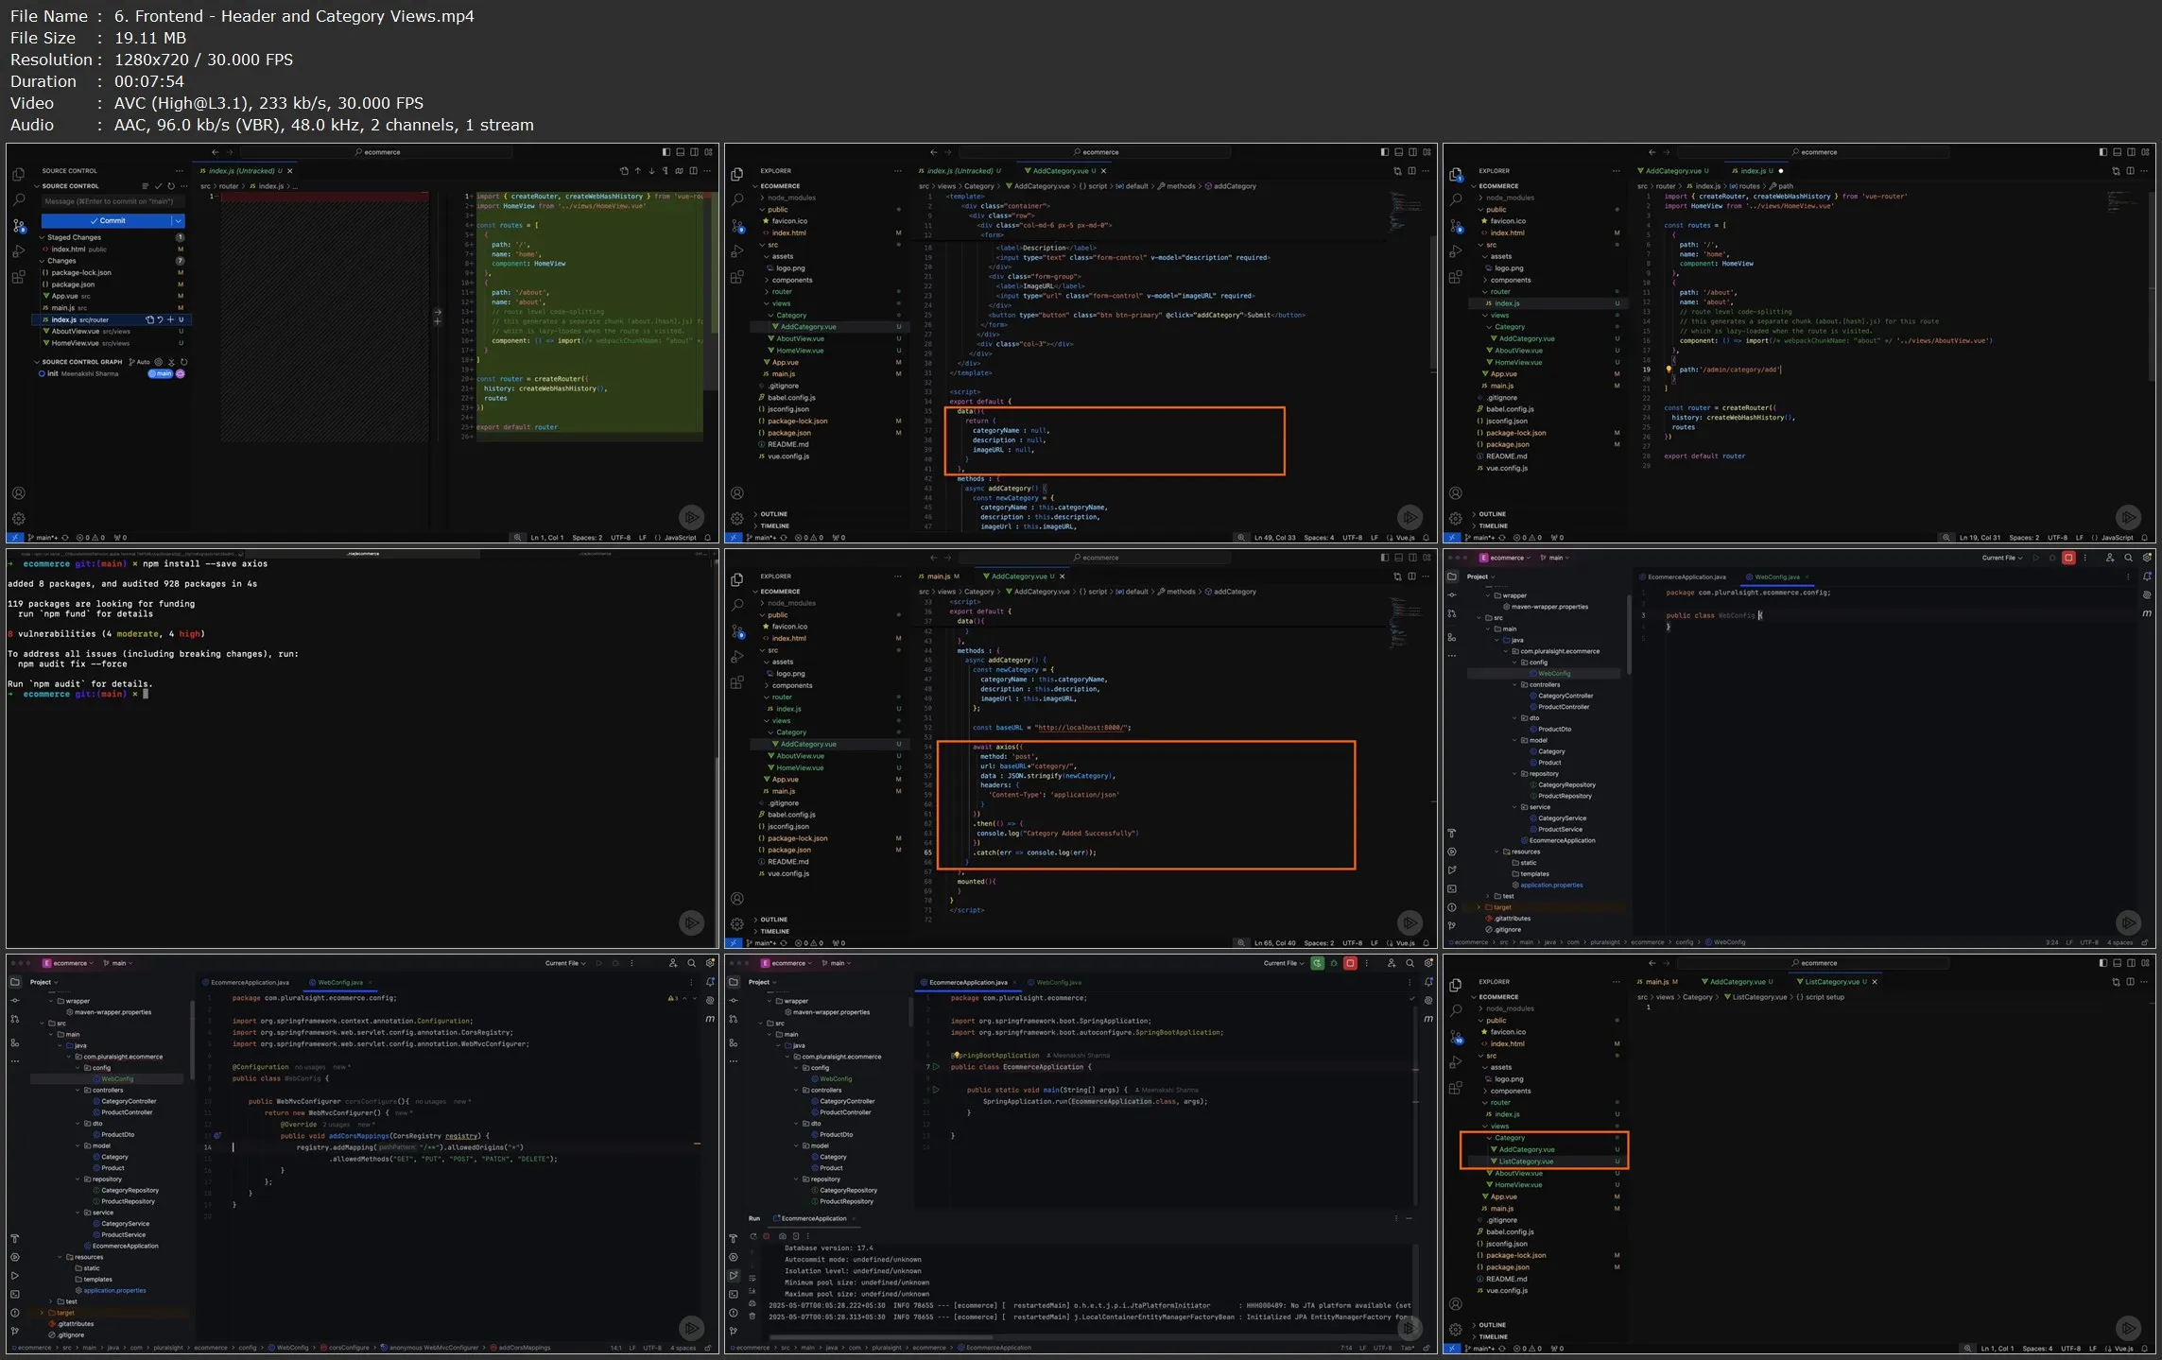The height and width of the screenshot is (1360, 2162).
Task: Discard changes icon on index.js src/router row
Action: (160, 319)
